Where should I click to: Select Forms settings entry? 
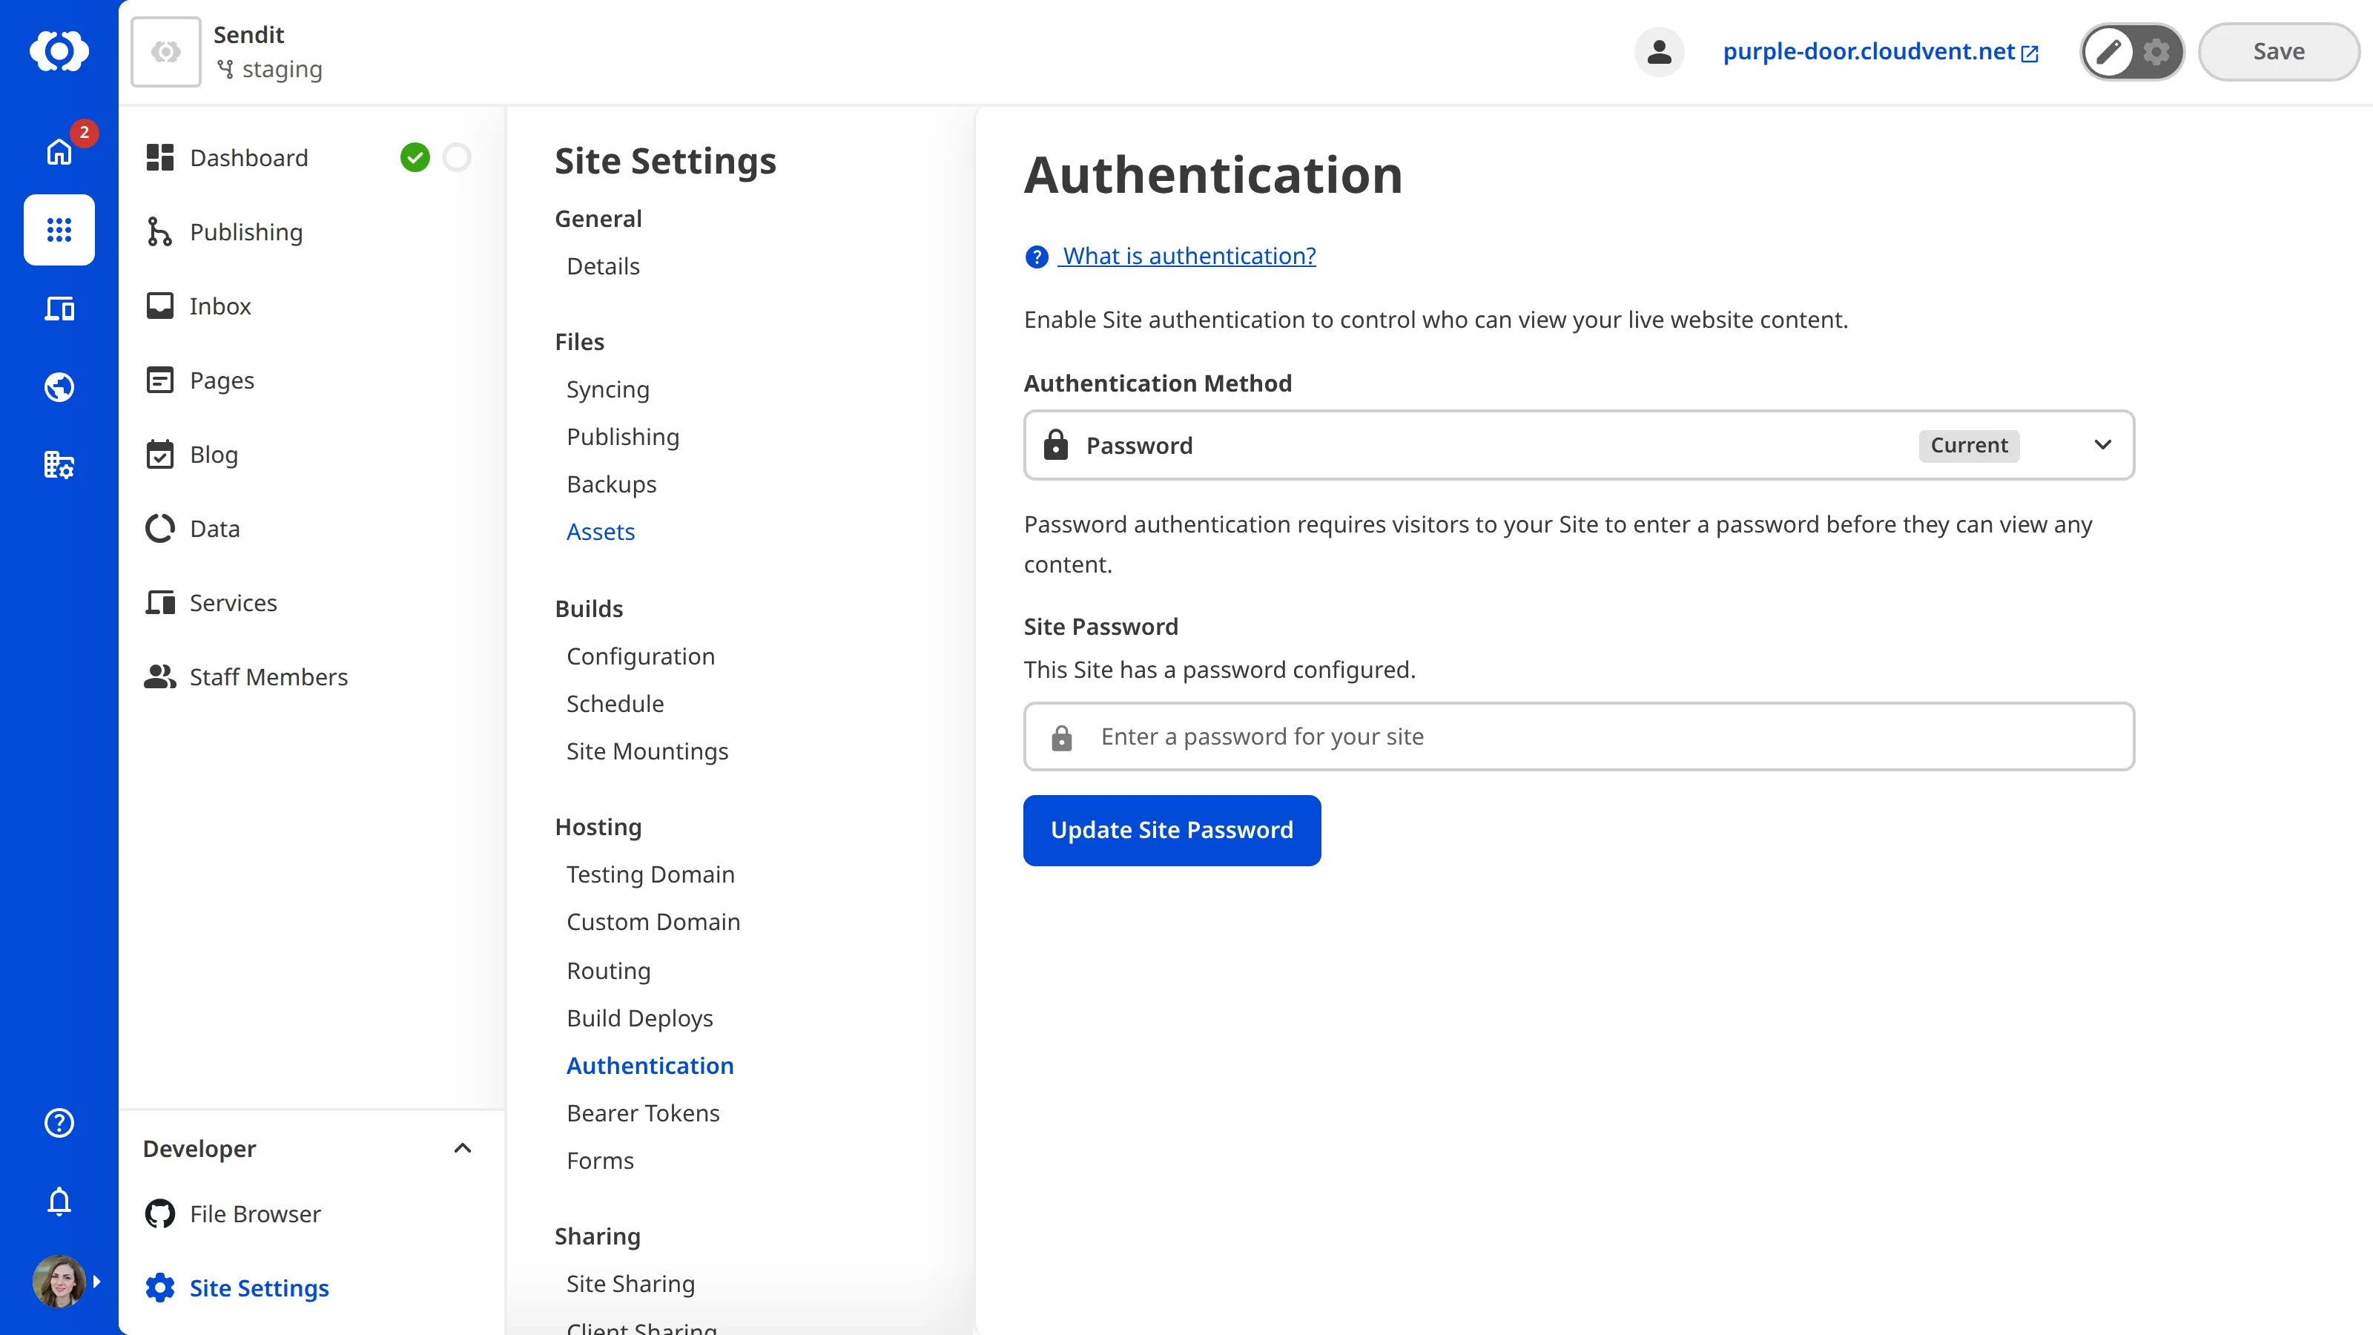click(600, 1161)
